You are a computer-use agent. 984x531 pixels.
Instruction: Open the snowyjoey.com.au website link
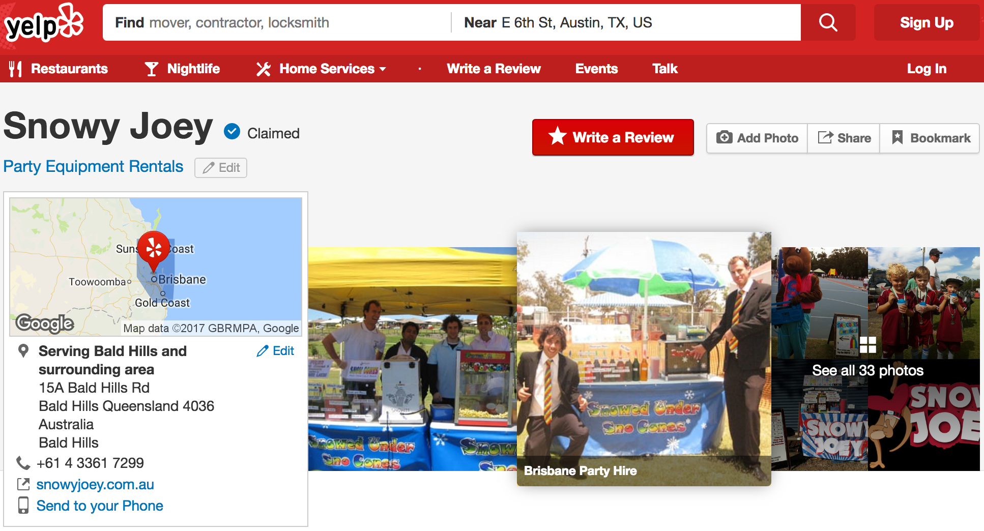click(x=95, y=484)
